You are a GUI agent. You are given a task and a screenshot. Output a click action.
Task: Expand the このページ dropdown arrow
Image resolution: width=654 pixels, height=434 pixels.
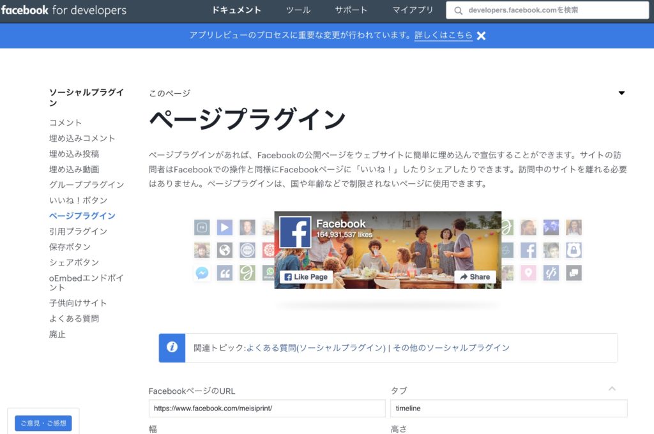pos(621,93)
